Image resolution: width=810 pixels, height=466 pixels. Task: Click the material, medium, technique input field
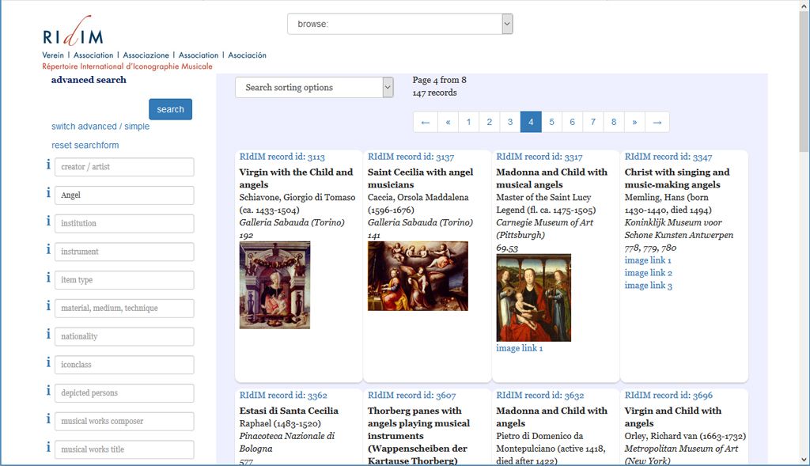(x=125, y=308)
